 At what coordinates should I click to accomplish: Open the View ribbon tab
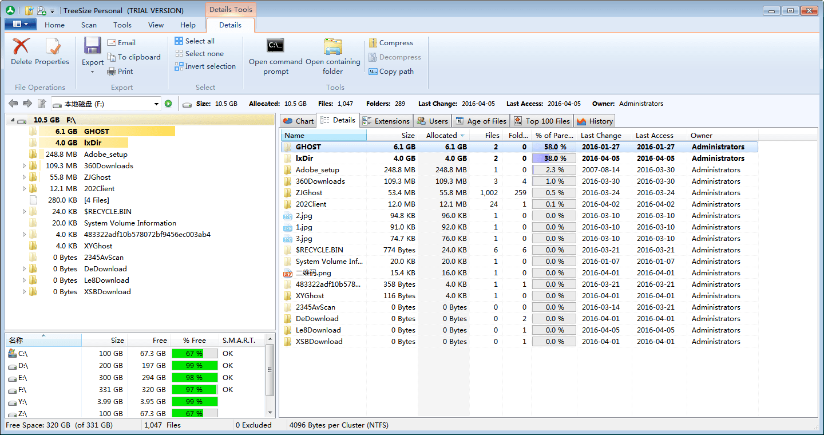[156, 25]
